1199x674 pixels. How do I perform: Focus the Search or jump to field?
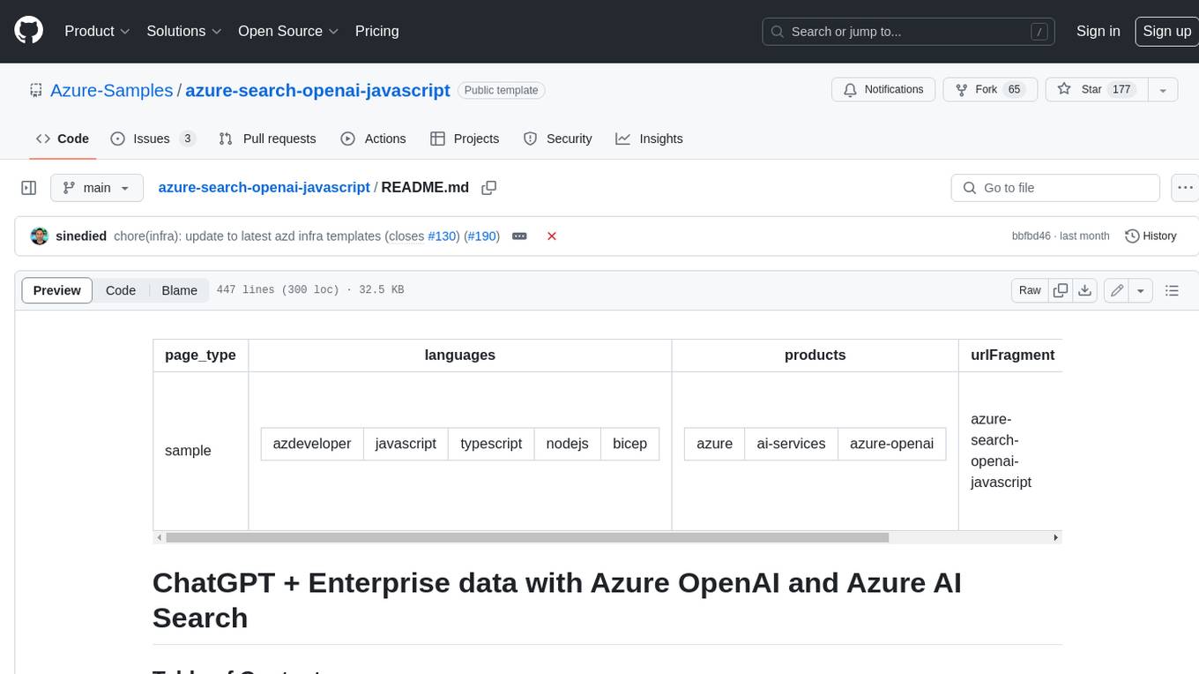point(909,32)
